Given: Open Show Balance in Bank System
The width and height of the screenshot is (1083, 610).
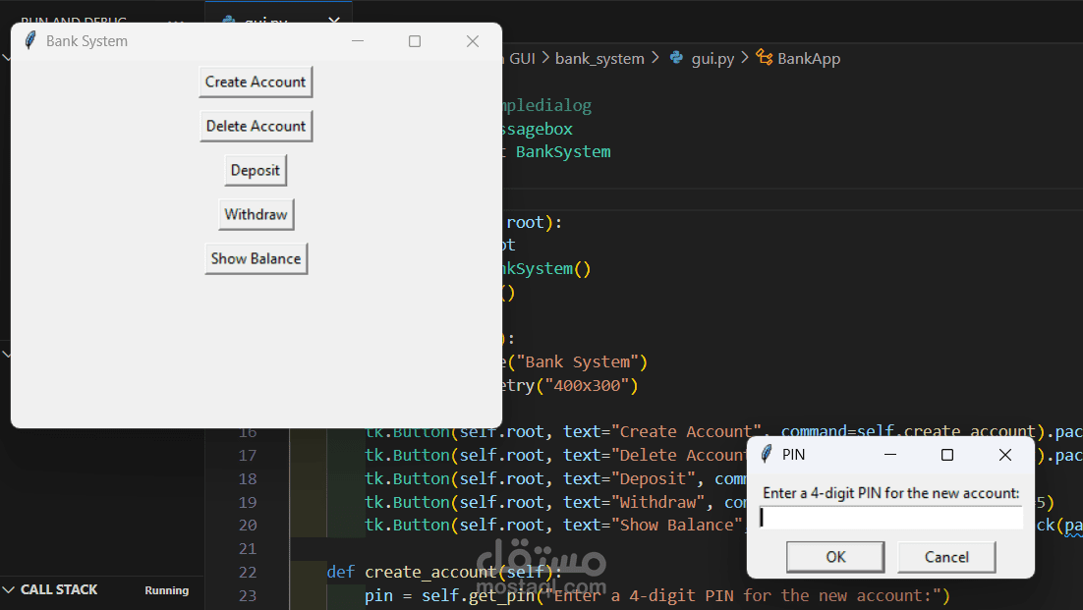Looking at the screenshot, I should pyautogui.click(x=256, y=258).
